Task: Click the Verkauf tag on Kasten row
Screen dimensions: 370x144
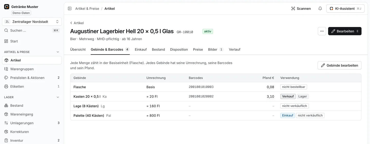Action: [288, 96]
